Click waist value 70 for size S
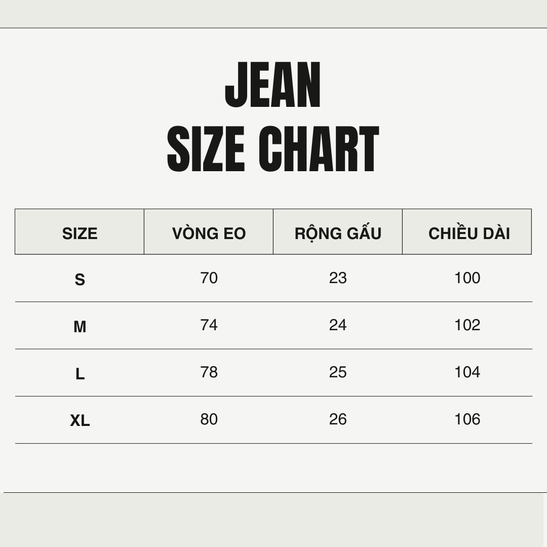The image size is (547, 547). [209, 278]
